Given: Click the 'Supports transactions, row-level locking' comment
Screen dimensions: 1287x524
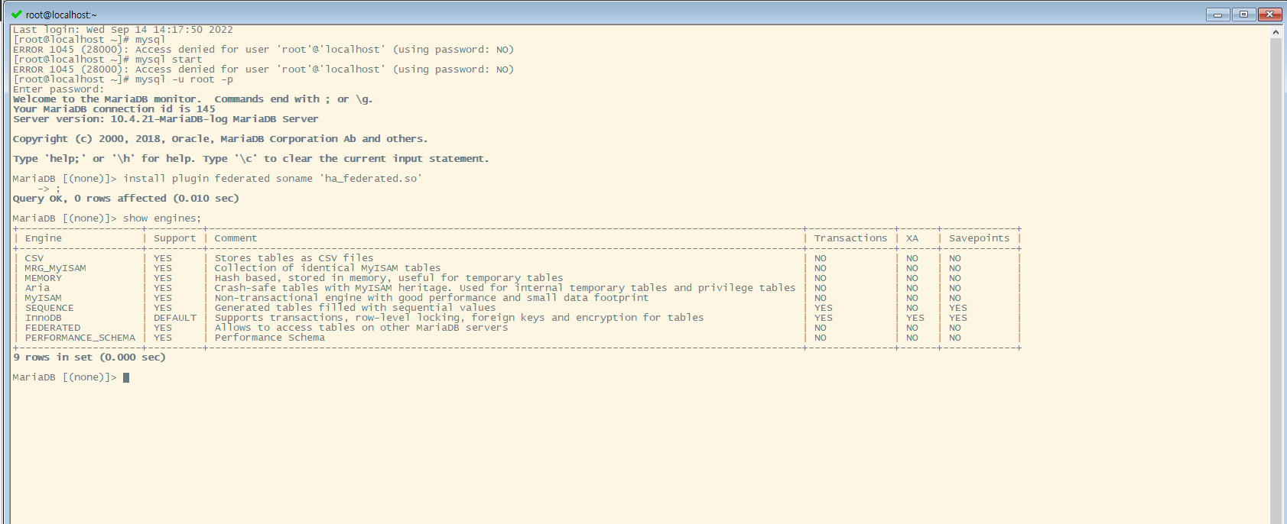Looking at the screenshot, I should (x=460, y=318).
